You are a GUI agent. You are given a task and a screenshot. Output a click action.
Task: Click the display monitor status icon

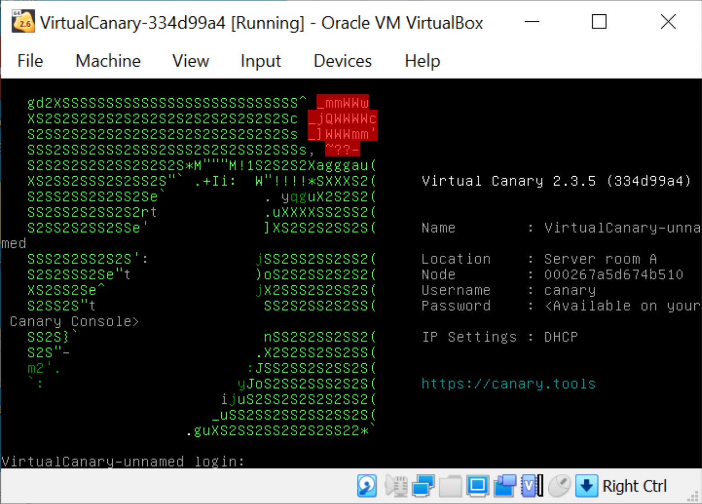[478, 486]
